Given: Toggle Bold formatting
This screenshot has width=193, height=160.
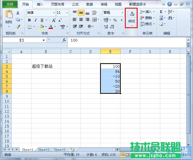Looking at the screenshot, I should (29, 20).
